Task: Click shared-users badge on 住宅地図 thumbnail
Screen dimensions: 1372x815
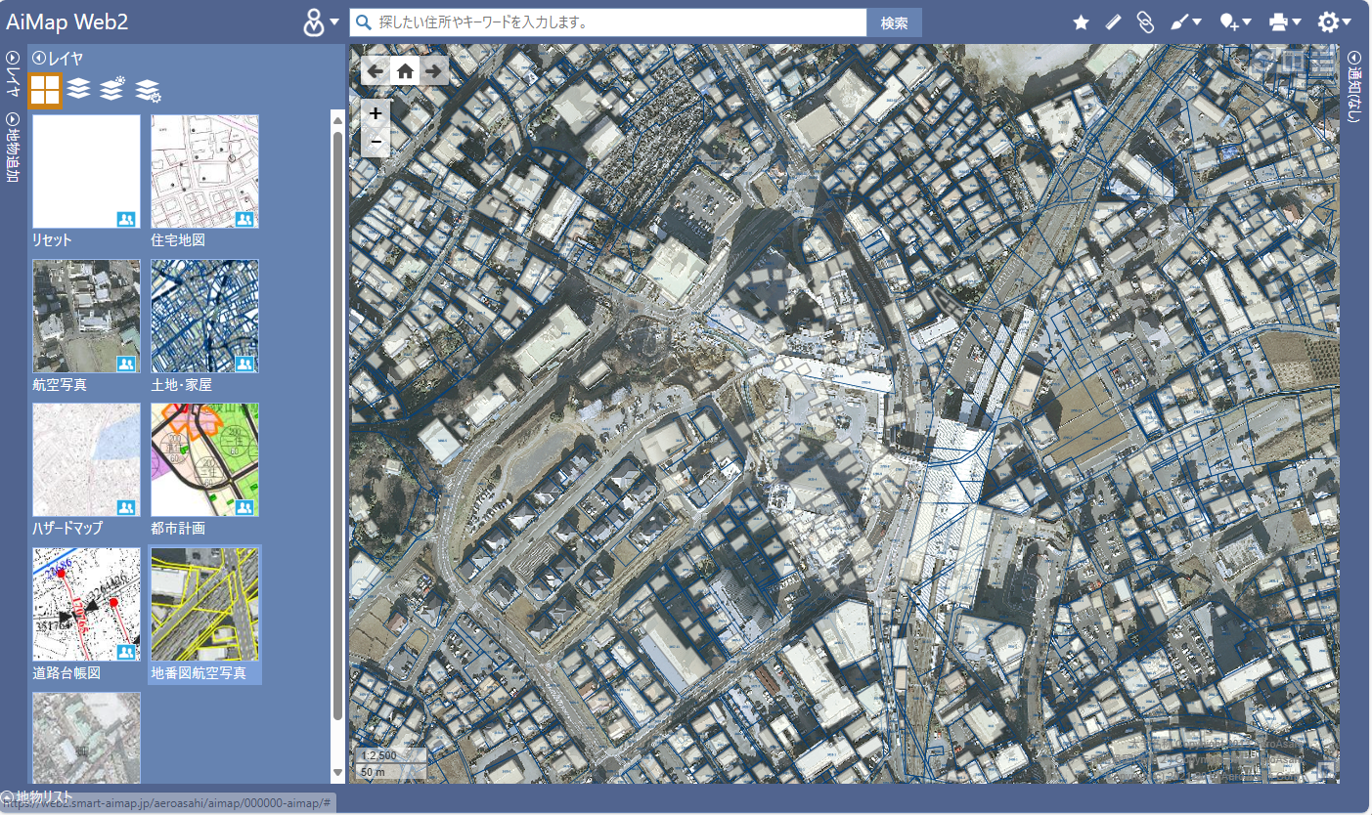Action: click(244, 219)
